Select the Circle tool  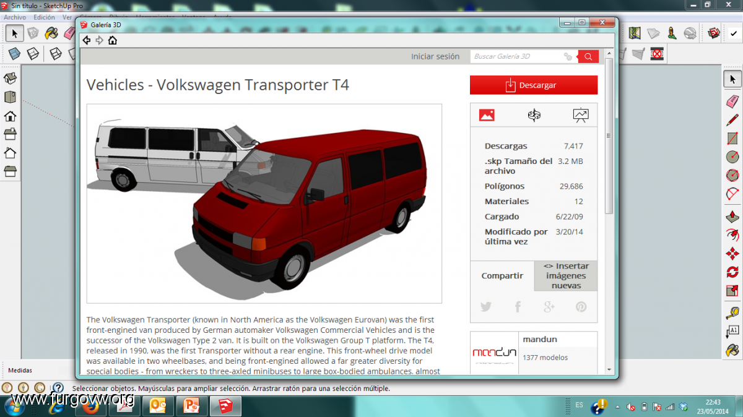pyautogui.click(x=732, y=157)
